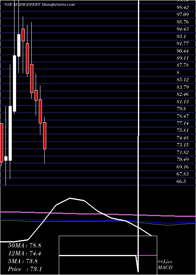Screen dimensions: 196x275
Task: Click the NSE MADRASFERT MunafaSutra.com chart title
Action: 39,4
